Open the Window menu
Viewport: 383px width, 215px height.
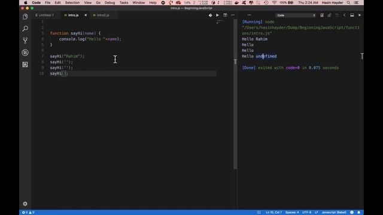click(x=138, y=2)
